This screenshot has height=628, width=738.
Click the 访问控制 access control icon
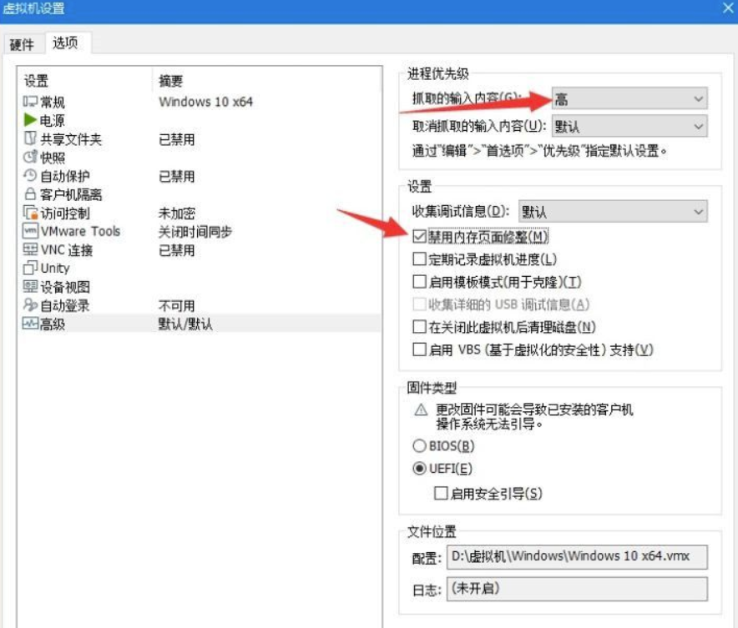pyautogui.click(x=30, y=213)
